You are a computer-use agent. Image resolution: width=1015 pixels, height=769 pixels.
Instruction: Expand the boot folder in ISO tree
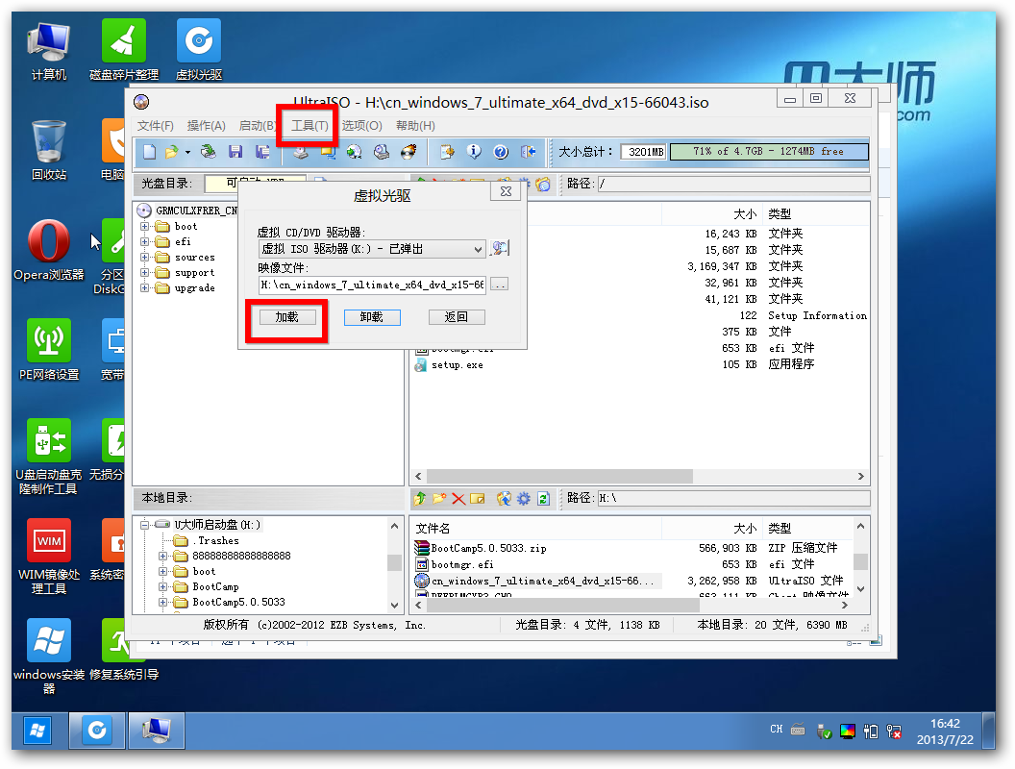pos(145,227)
